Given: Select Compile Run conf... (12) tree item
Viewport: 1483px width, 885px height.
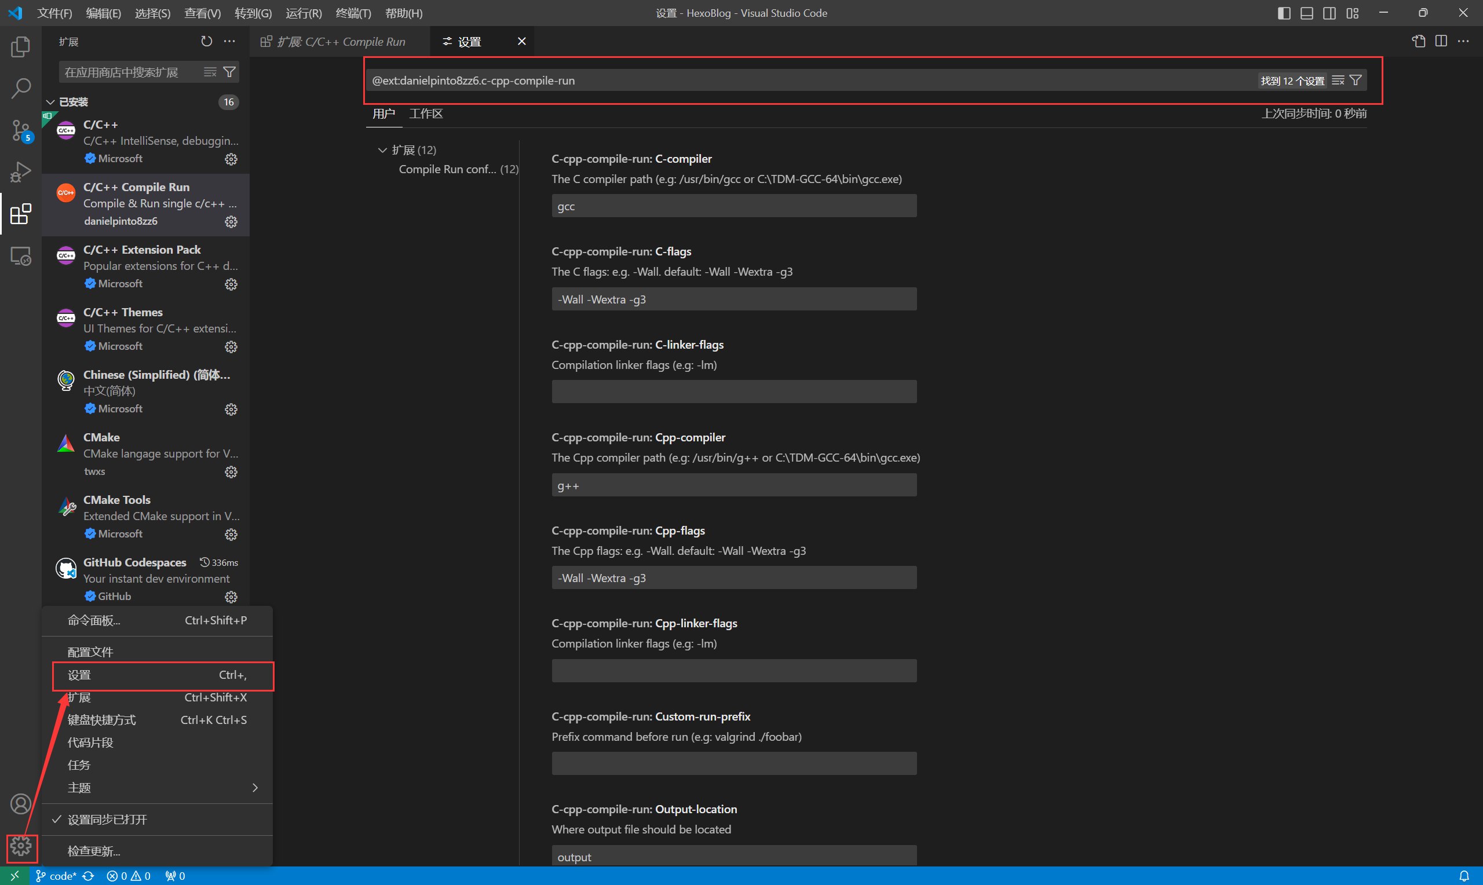Looking at the screenshot, I should [458, 169].
